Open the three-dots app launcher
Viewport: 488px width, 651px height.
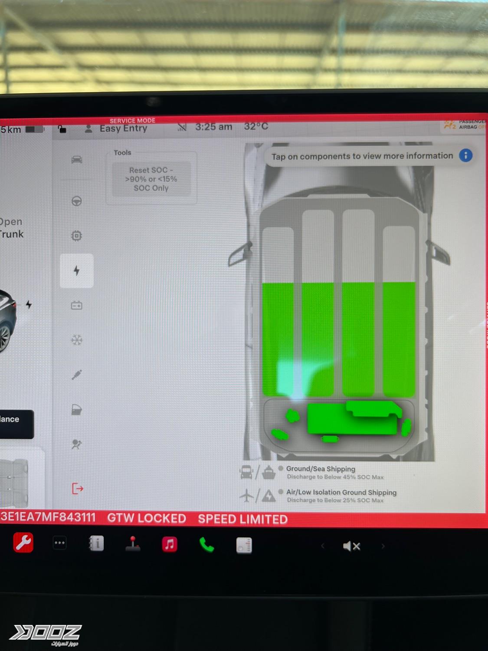(60, 543)
